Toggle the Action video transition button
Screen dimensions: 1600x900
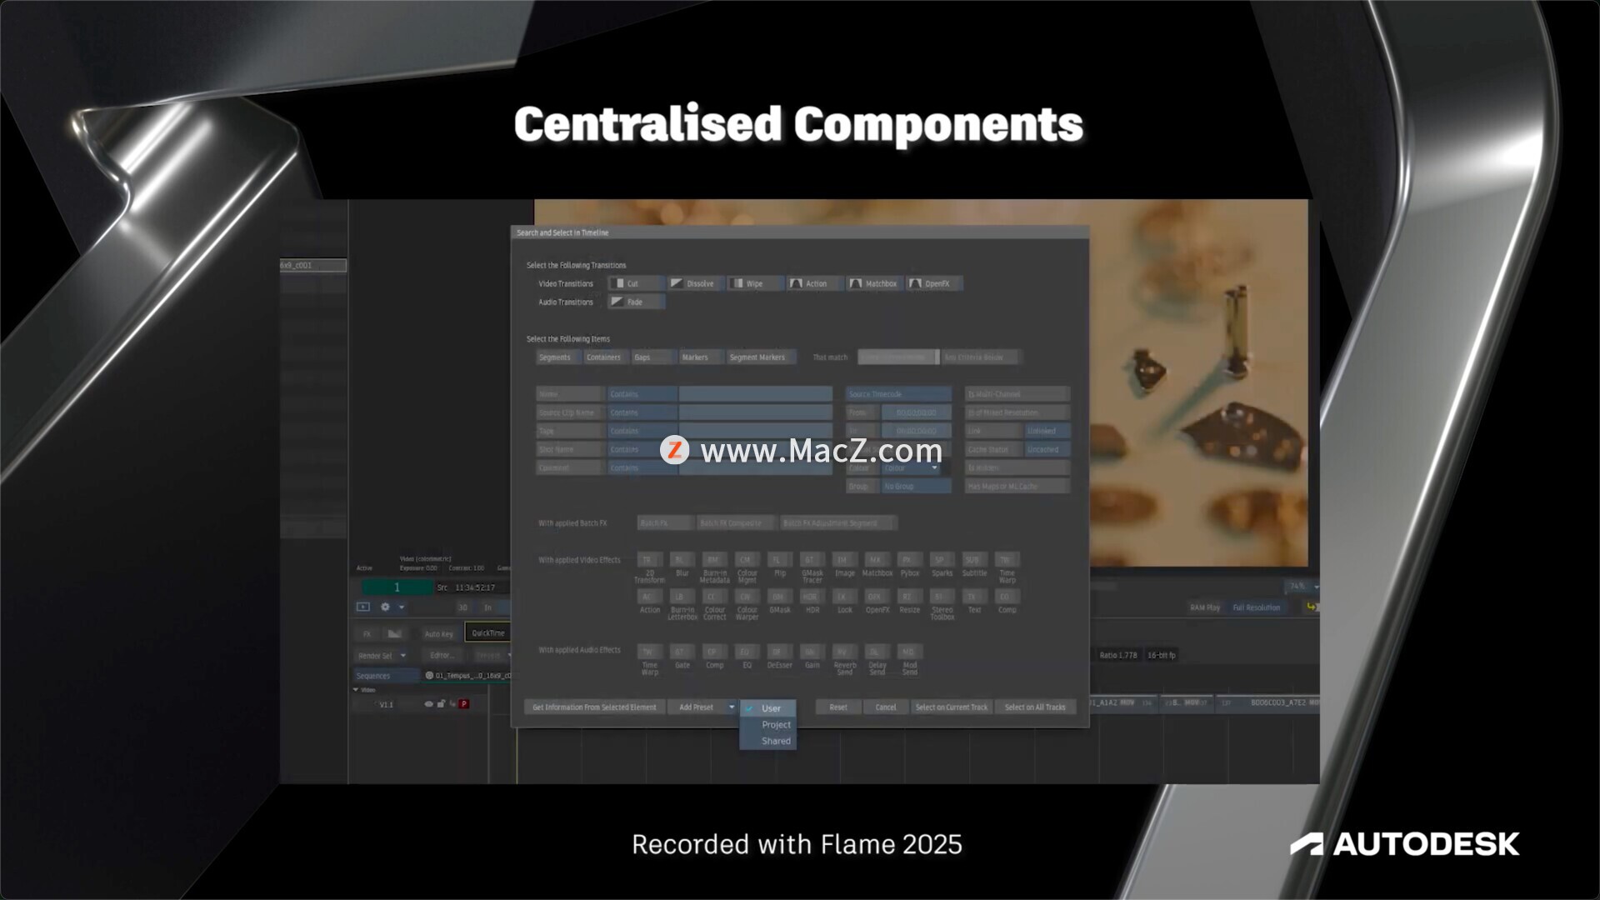(x=814, y=284)
